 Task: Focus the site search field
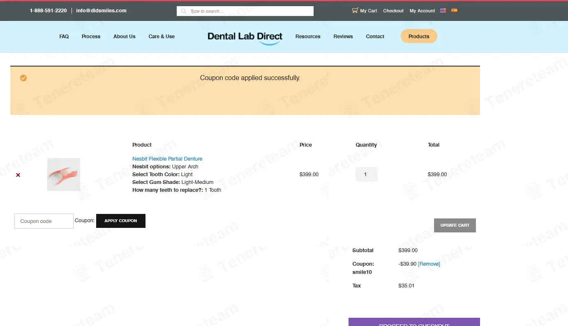click(x=245, y=11)
